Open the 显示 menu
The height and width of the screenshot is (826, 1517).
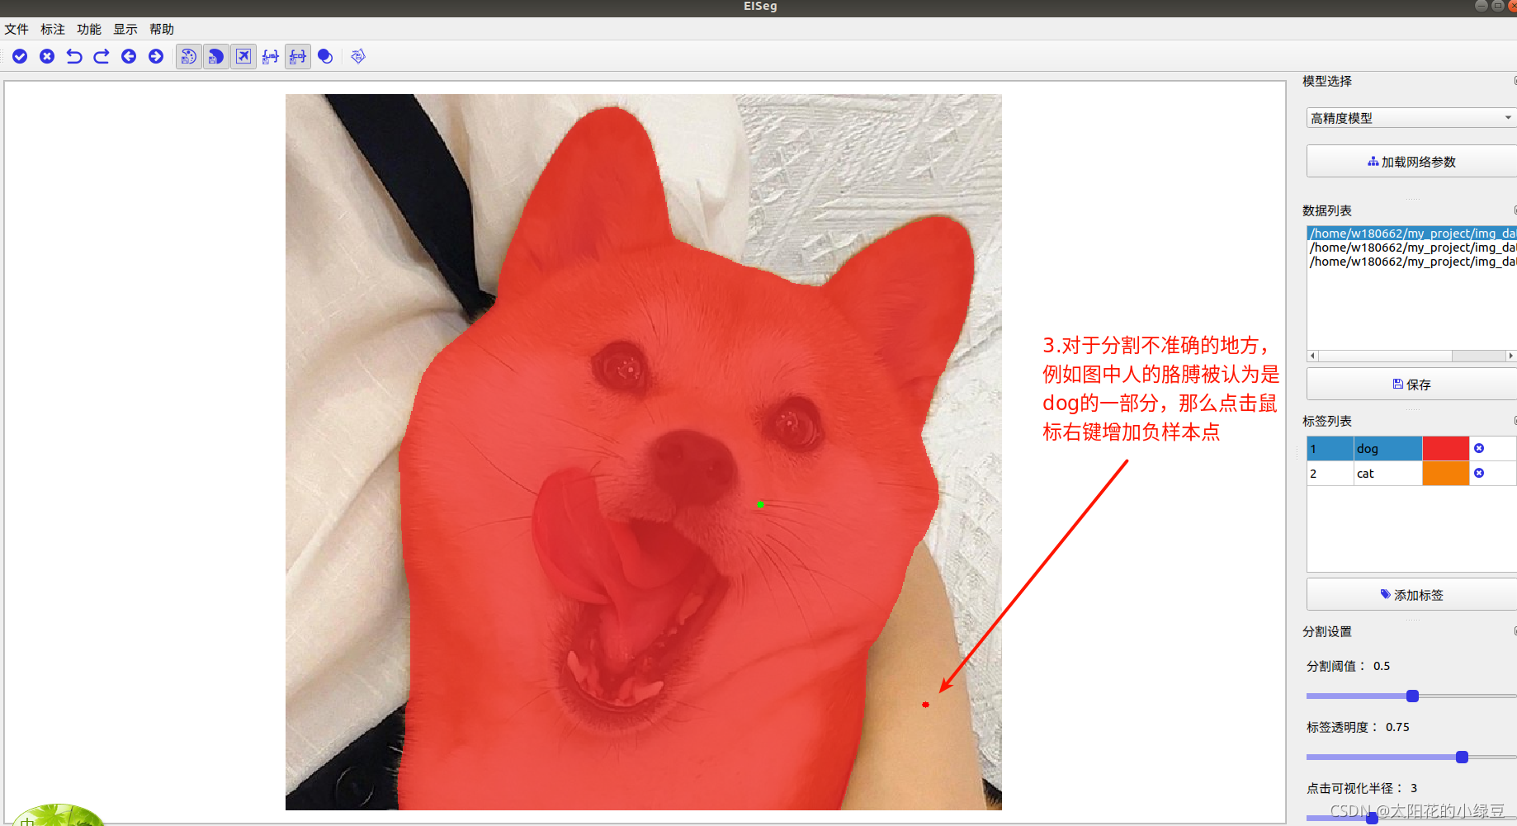[x=125, y=29]
